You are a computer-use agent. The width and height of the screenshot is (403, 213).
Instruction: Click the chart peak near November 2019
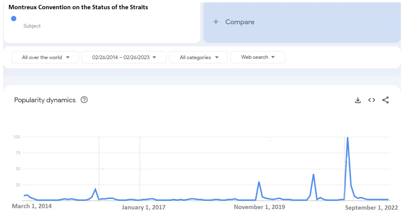pos(259,182)
